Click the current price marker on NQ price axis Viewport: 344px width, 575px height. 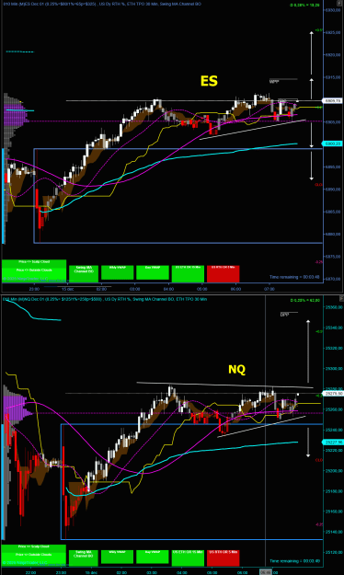coord(332,394)
